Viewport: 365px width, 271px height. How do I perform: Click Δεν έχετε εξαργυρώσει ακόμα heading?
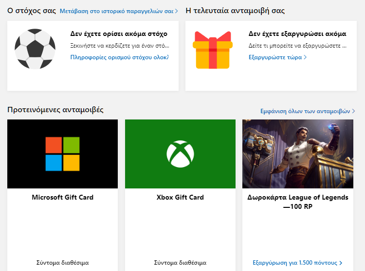[x=297, y=34]
